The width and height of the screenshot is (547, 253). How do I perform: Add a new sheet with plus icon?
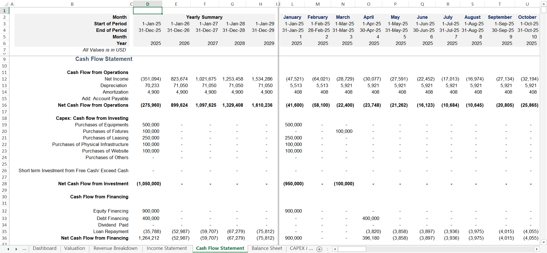[319, 249]
